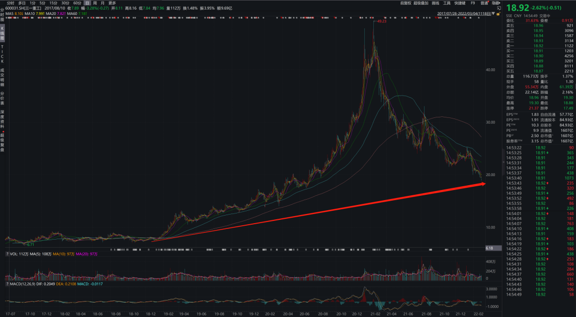576x317 pixels.
Task: Click the question mark icon next to MACD
Action: pyautogui.click(x=7, y=283)
